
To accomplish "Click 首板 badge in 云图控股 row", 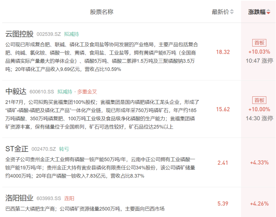I will (x=259, y=43).
